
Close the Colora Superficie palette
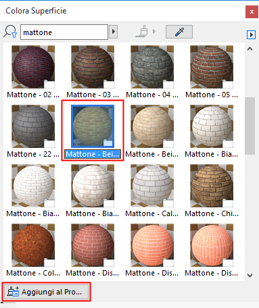(x=252, y=11)
